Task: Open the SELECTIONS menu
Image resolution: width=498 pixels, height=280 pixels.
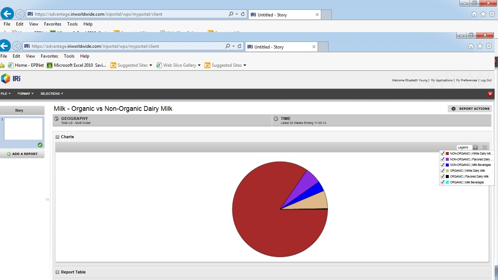Action: tap(51, 94)
